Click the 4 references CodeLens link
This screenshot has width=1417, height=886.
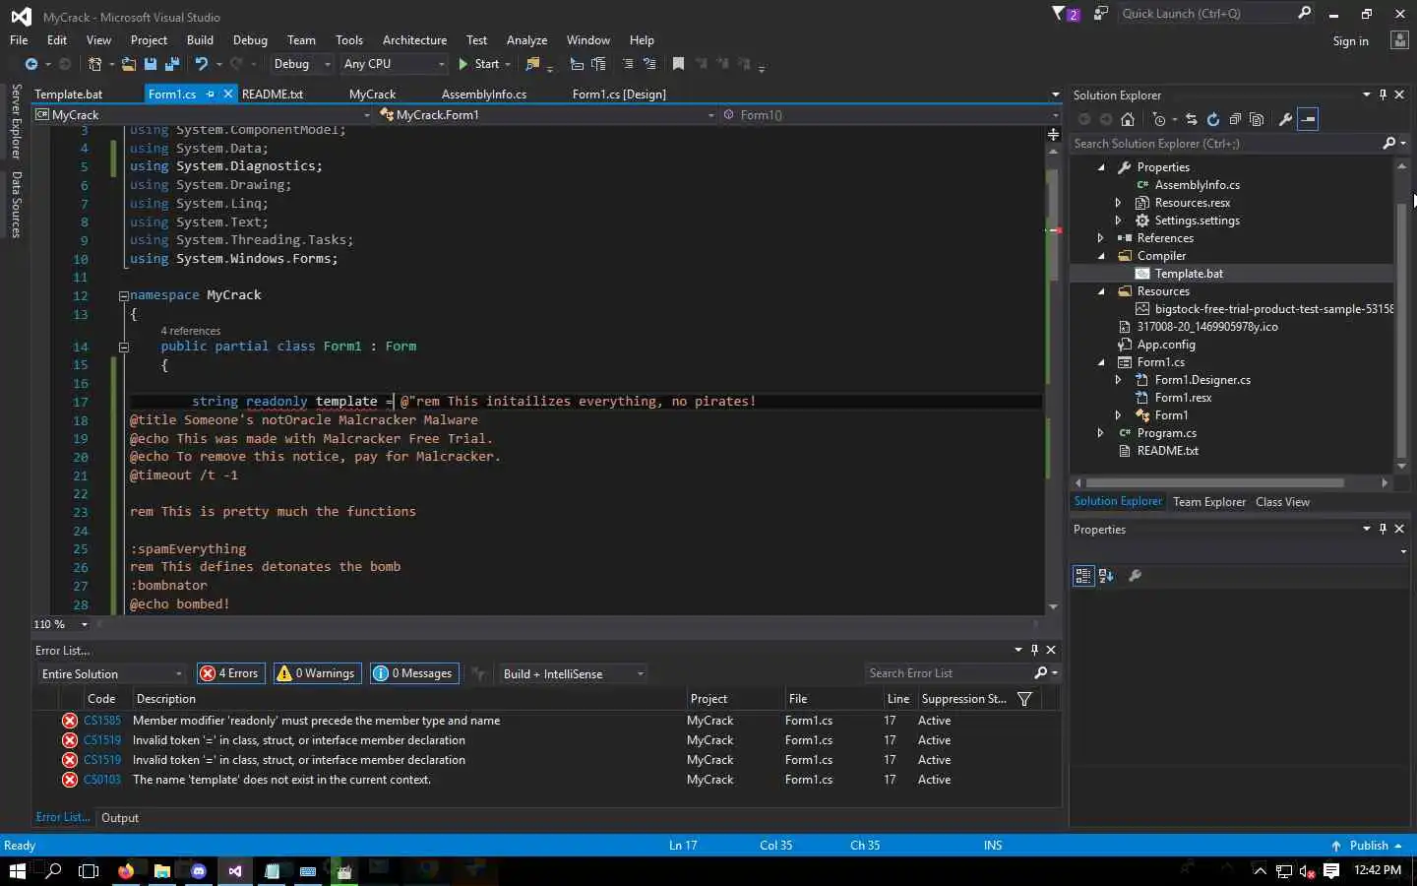pos(190,331)
